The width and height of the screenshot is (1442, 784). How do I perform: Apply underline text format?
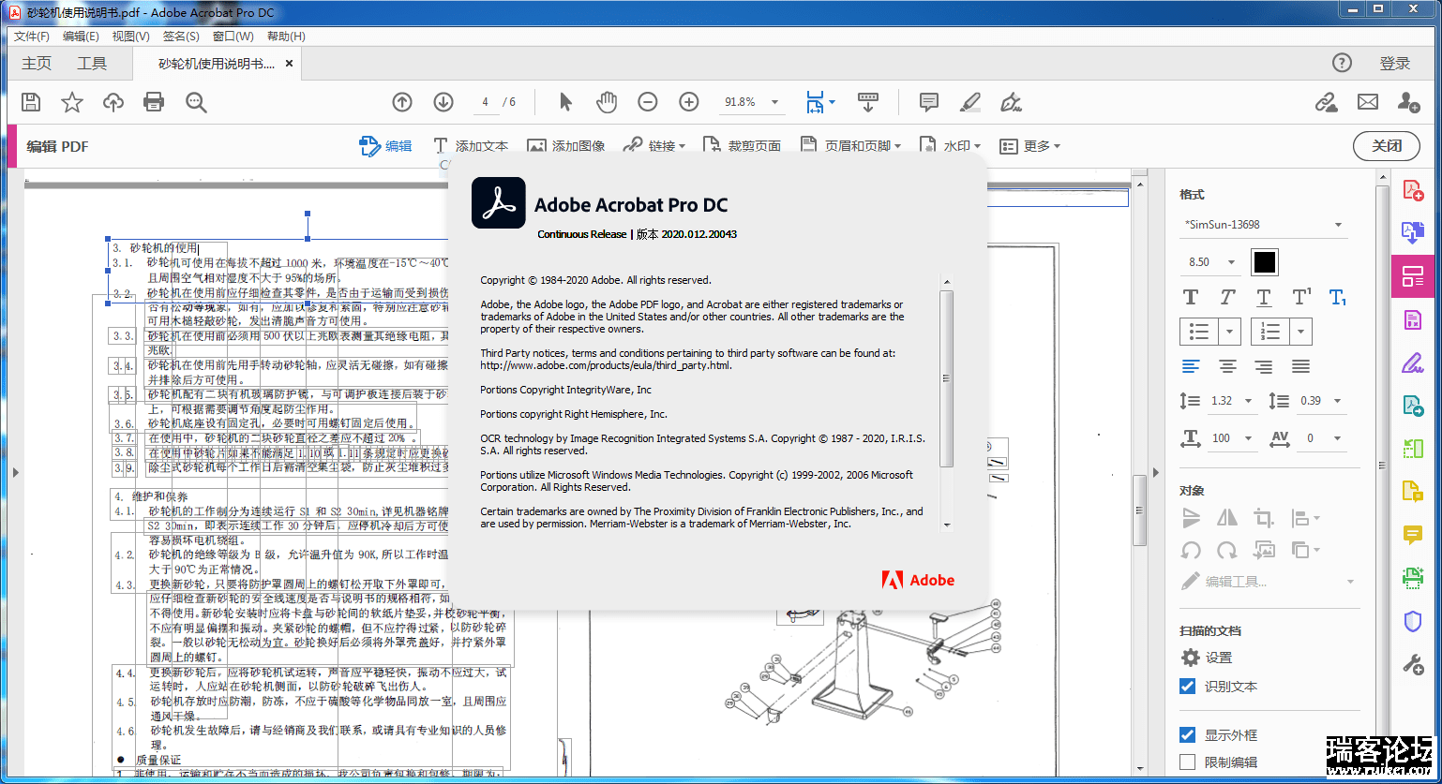1264,297
